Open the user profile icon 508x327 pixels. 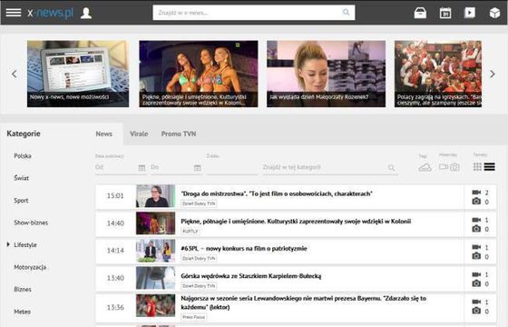point(86,13)
